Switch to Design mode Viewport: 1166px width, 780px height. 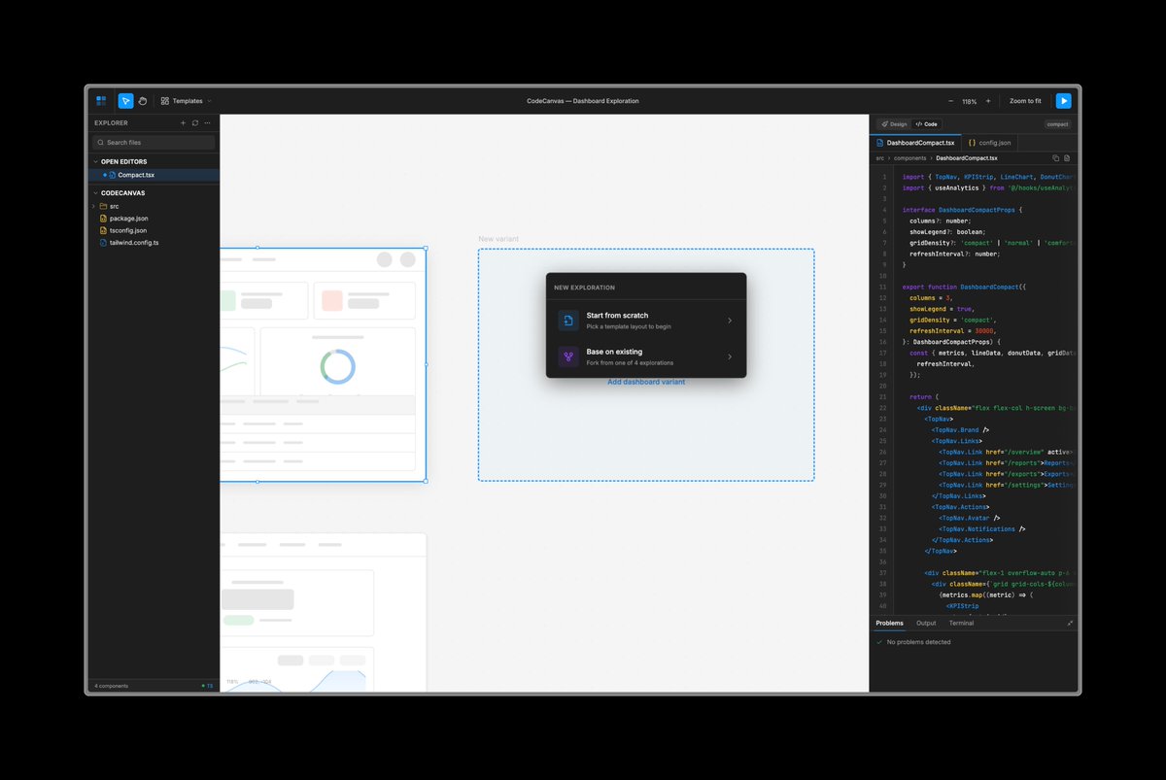click(x=893, y=123)
